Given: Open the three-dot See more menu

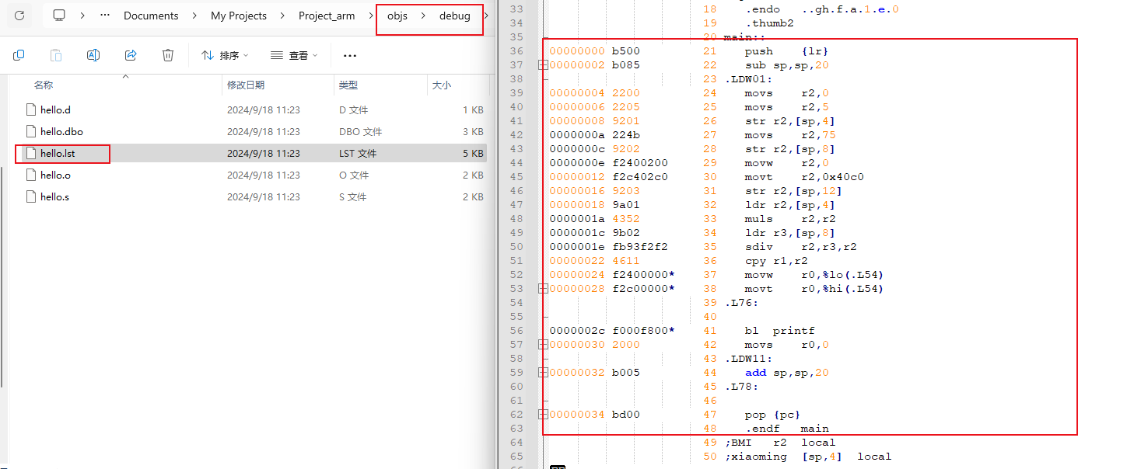Looking at the screenshot, I should (x=350, y=55).
